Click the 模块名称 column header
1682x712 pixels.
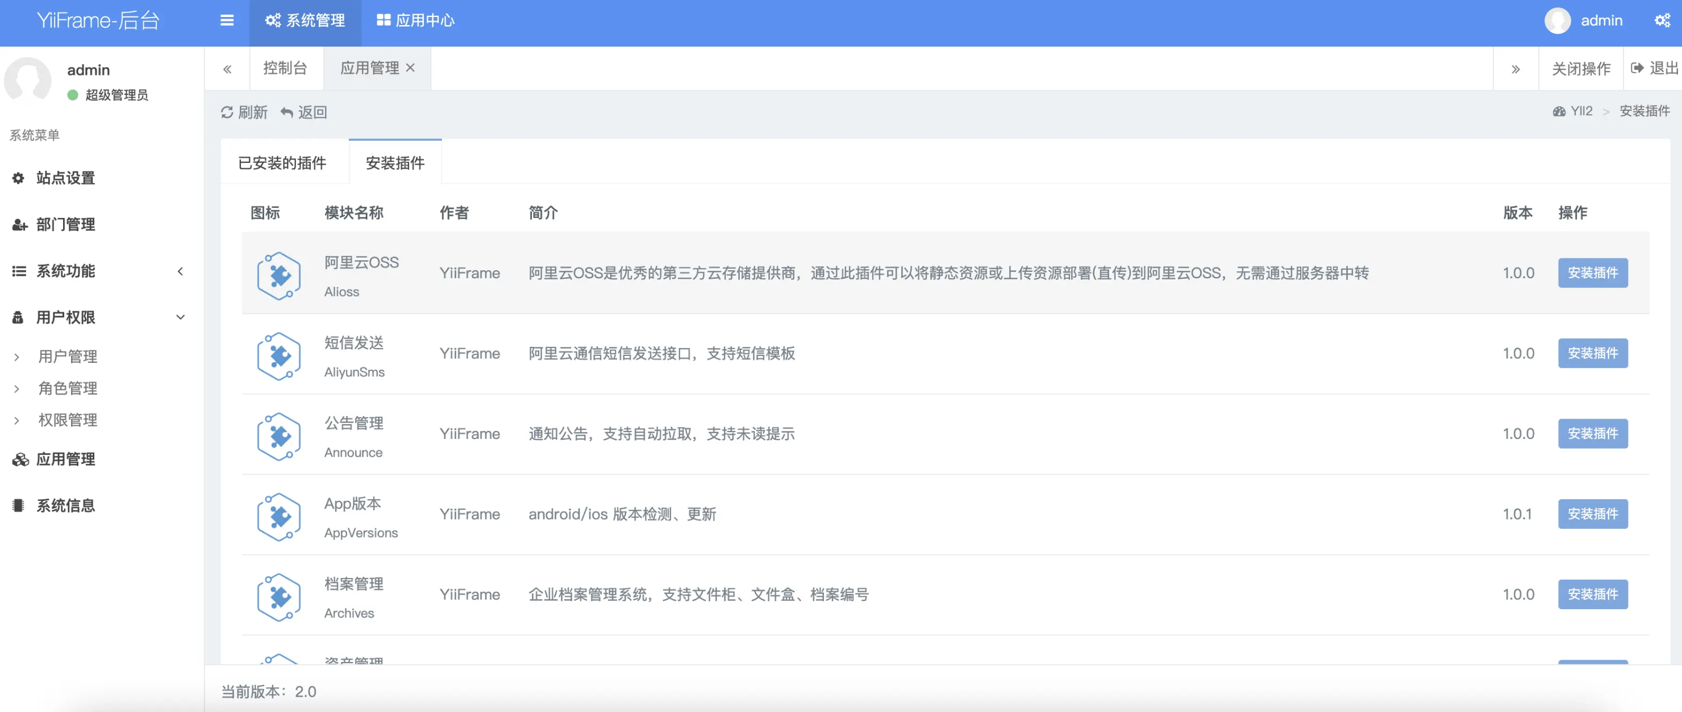tap(353, 213)
